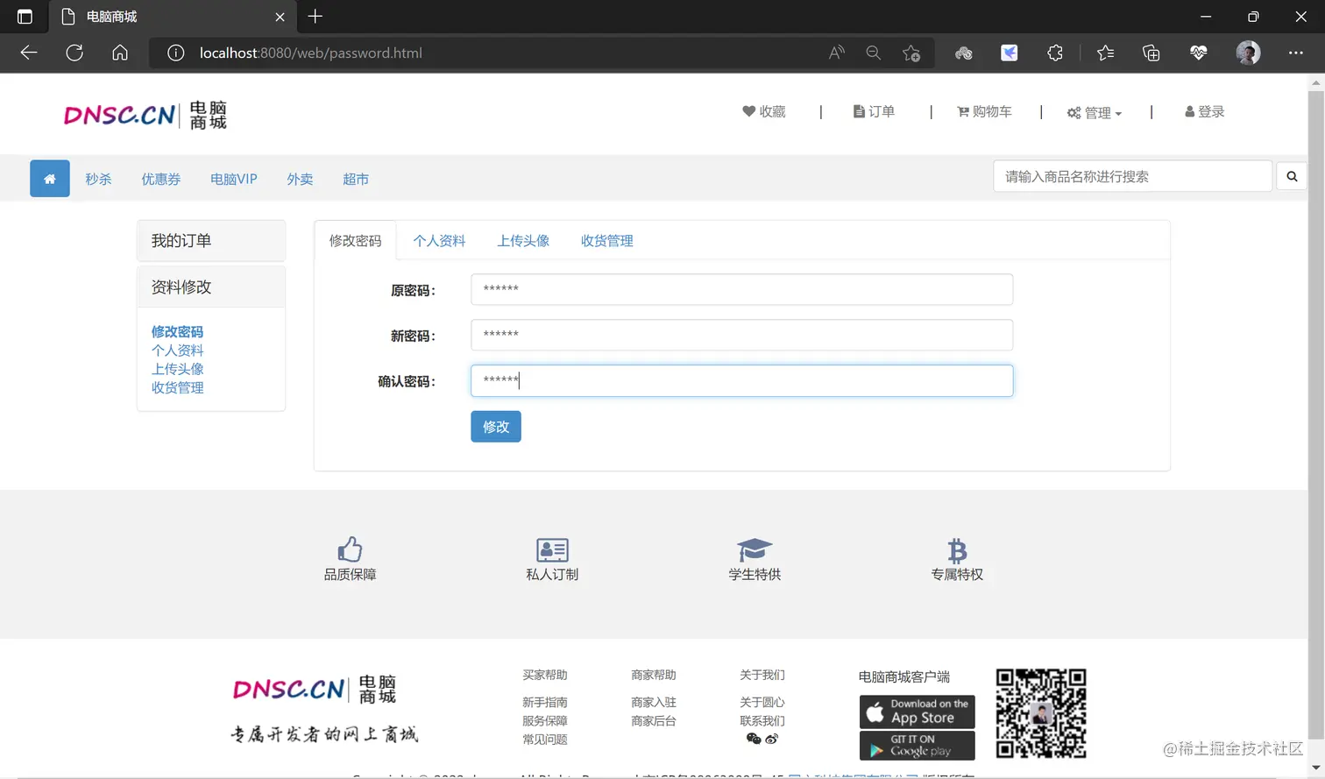Switch to 上传头像 tab
This screenshot has height=779, width=1325.
pos(523,241)
